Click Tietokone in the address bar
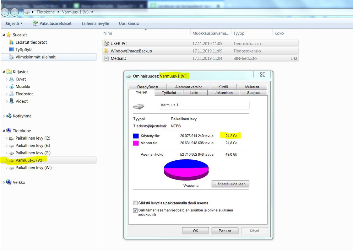 point(46,12)
